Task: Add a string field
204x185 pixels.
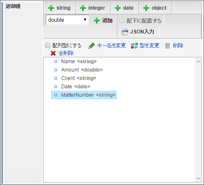Action: click(x=59, y=8)
